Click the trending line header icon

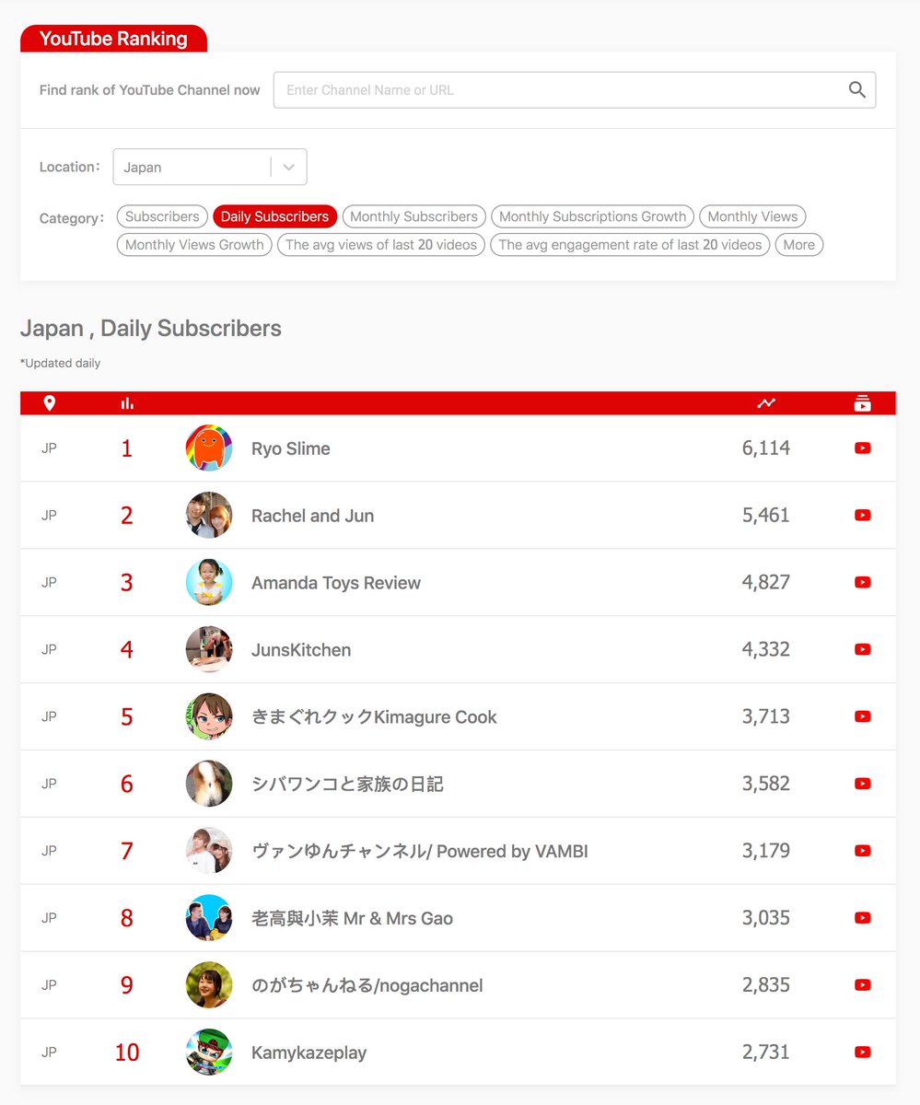(x=766, y=403)
